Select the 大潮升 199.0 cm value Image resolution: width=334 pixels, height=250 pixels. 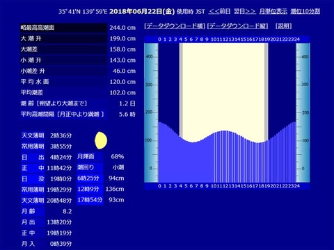[x=122, y=38]
